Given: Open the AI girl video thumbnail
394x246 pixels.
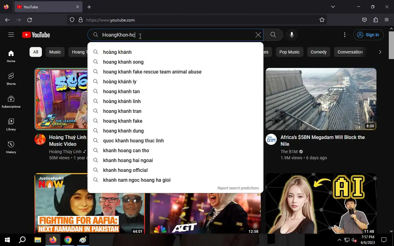Looking at the screenshot, I should click(x=321, y=204).
